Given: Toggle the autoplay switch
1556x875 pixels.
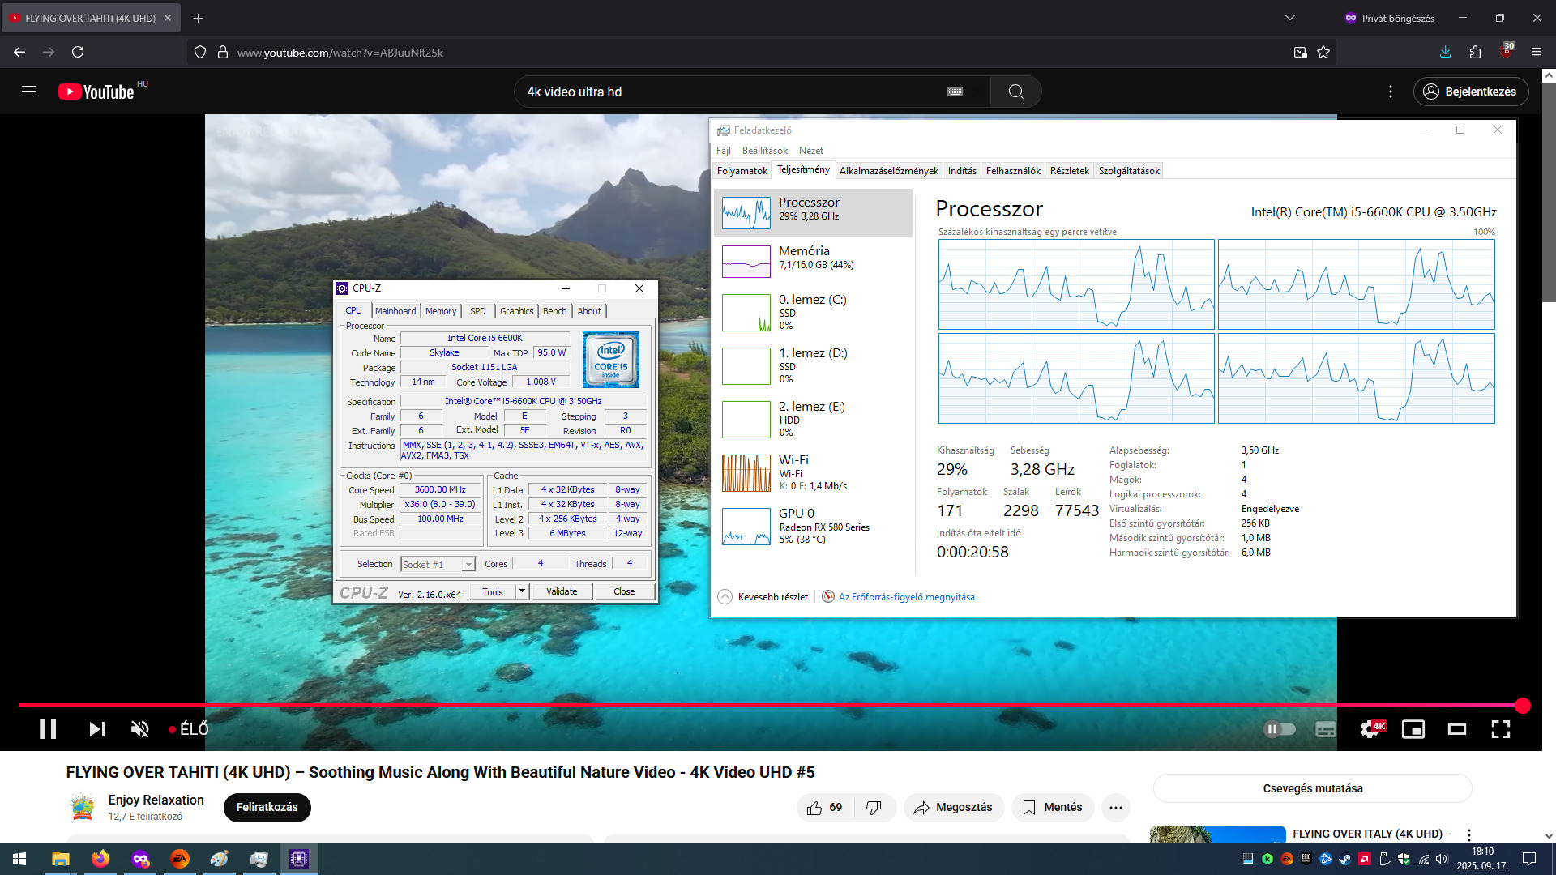Looking at the screenshot, I should 1279,729.
